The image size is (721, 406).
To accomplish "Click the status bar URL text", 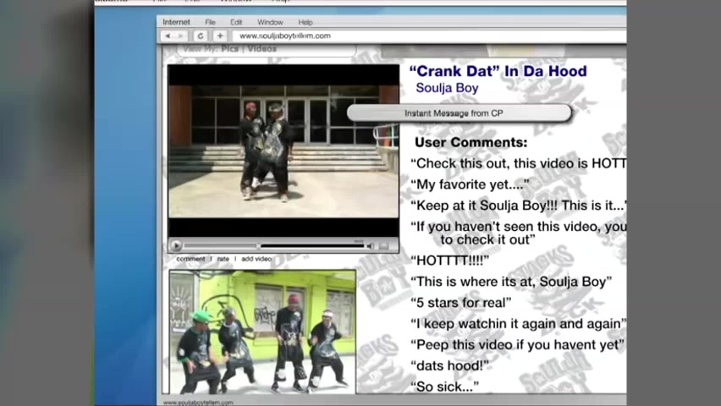I will pyautogui.click(x=198, y=403).
